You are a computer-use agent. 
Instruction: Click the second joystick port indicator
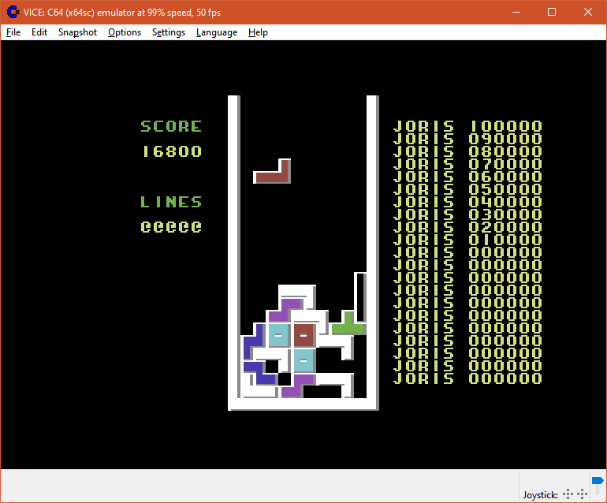pyautogui.click(x=583, y=494)
